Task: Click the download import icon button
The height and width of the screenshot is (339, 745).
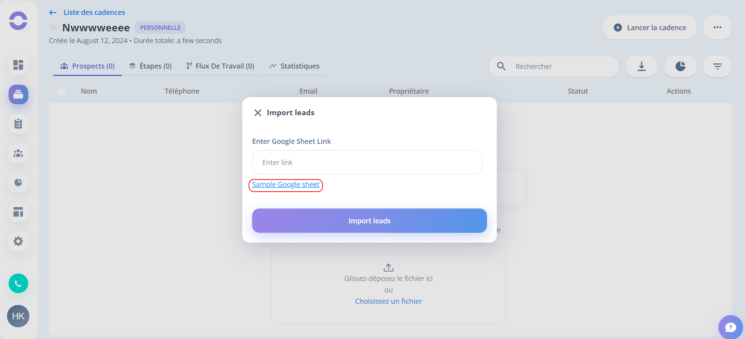Action: pyautogui.click(x=642, y=66)
